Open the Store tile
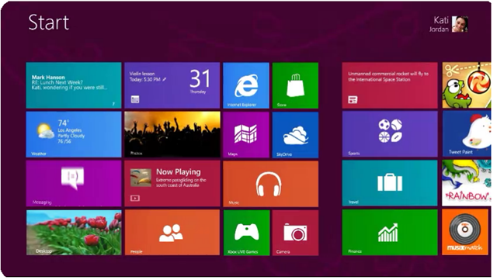 point(295,85)
